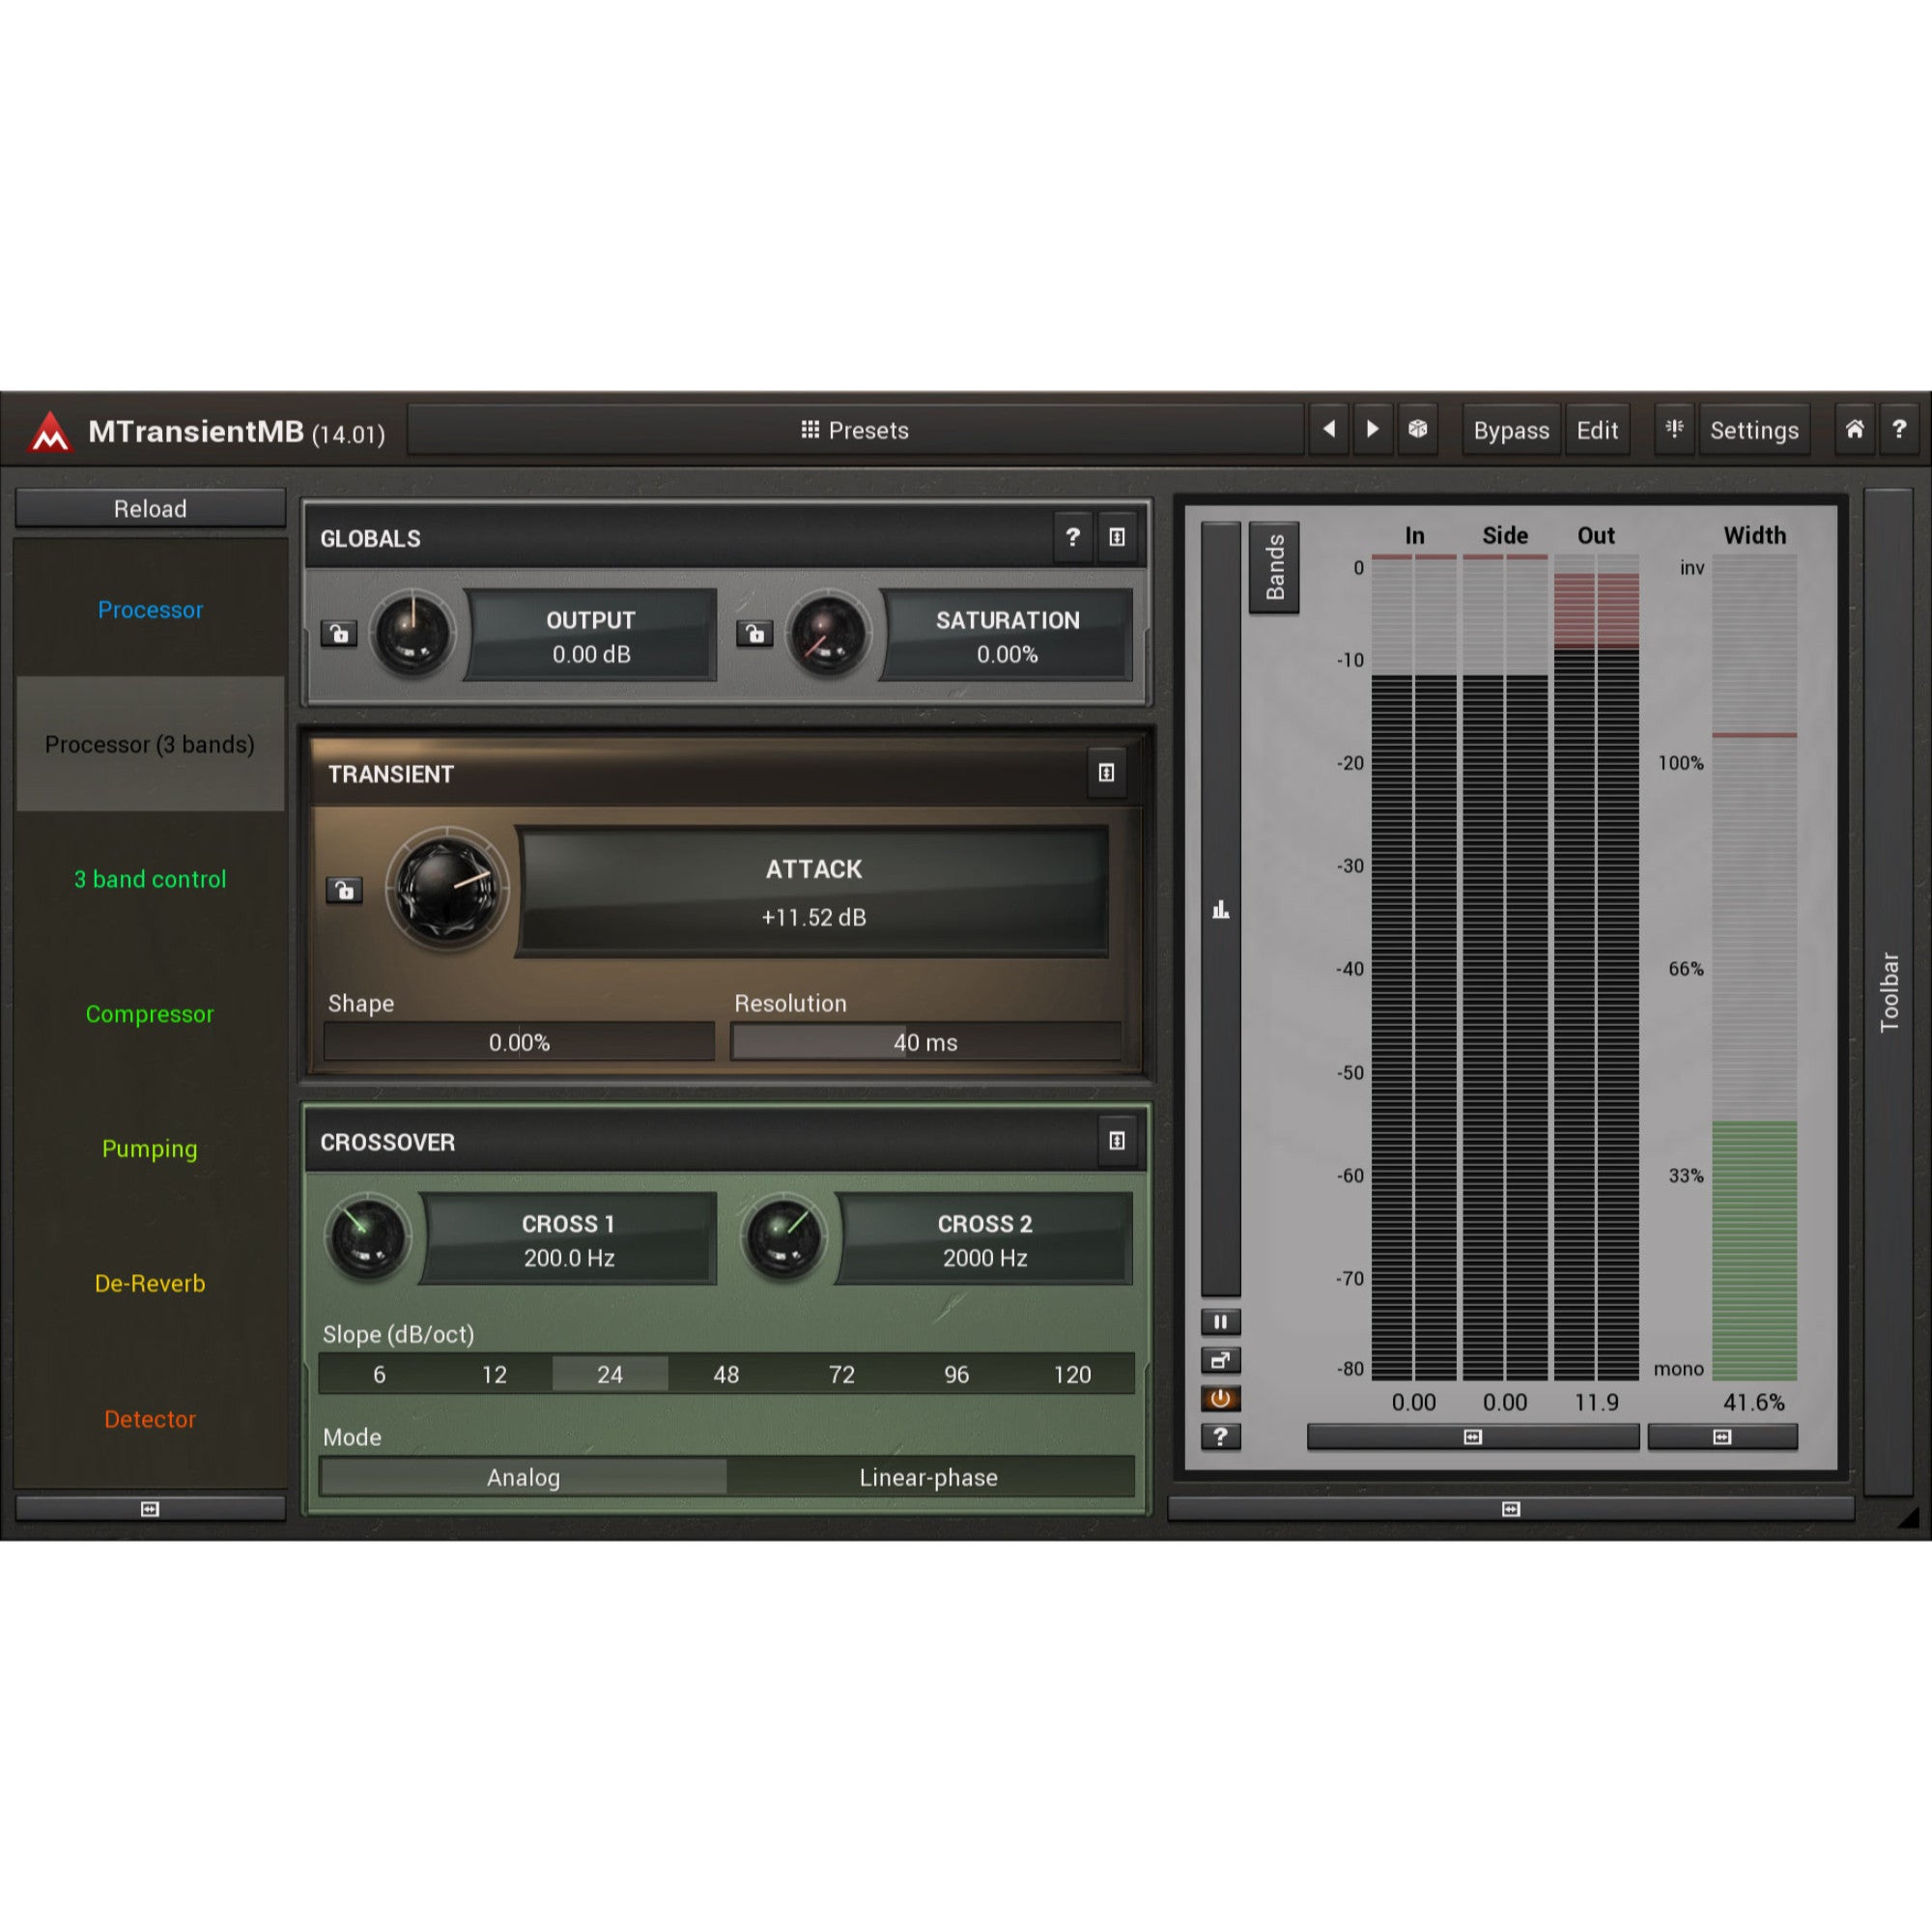Collapse the level meters expander below In/Side/Out
Image resolution: width=1932 pixels, height=1932 pixels.
(x=1472, y=1437)
